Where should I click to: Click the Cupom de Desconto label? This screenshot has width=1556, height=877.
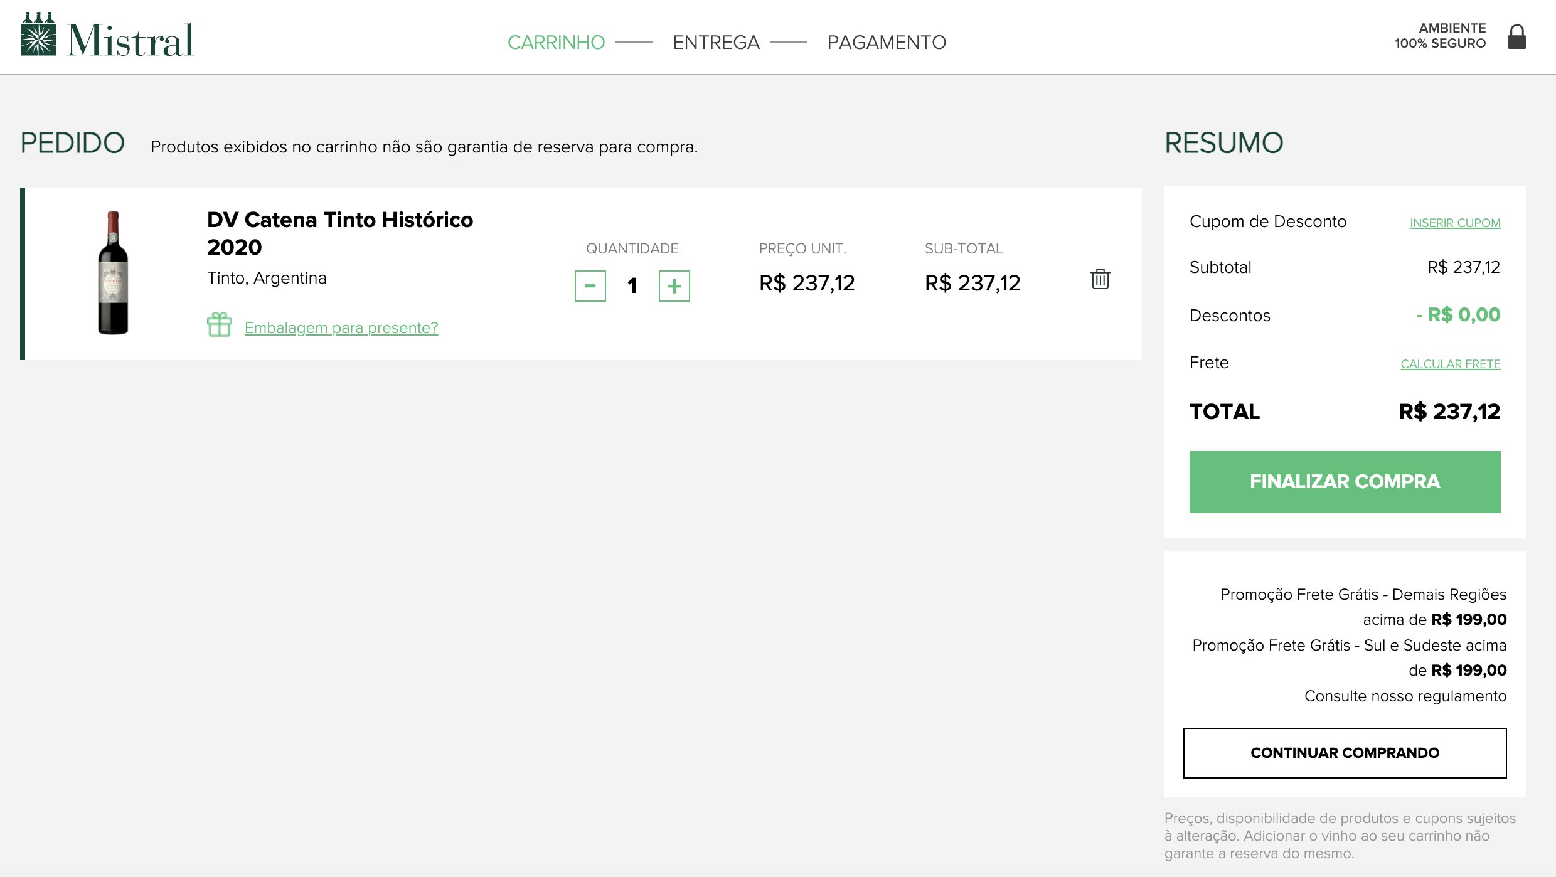(x=1267, y=221)
